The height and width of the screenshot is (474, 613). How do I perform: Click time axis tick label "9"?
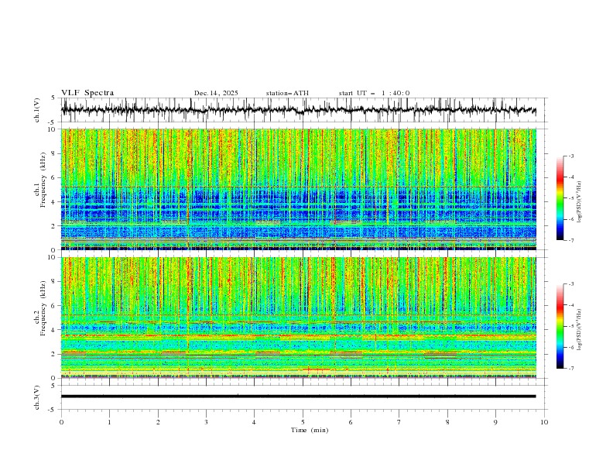pyautogui.click(x=495, y=422)
